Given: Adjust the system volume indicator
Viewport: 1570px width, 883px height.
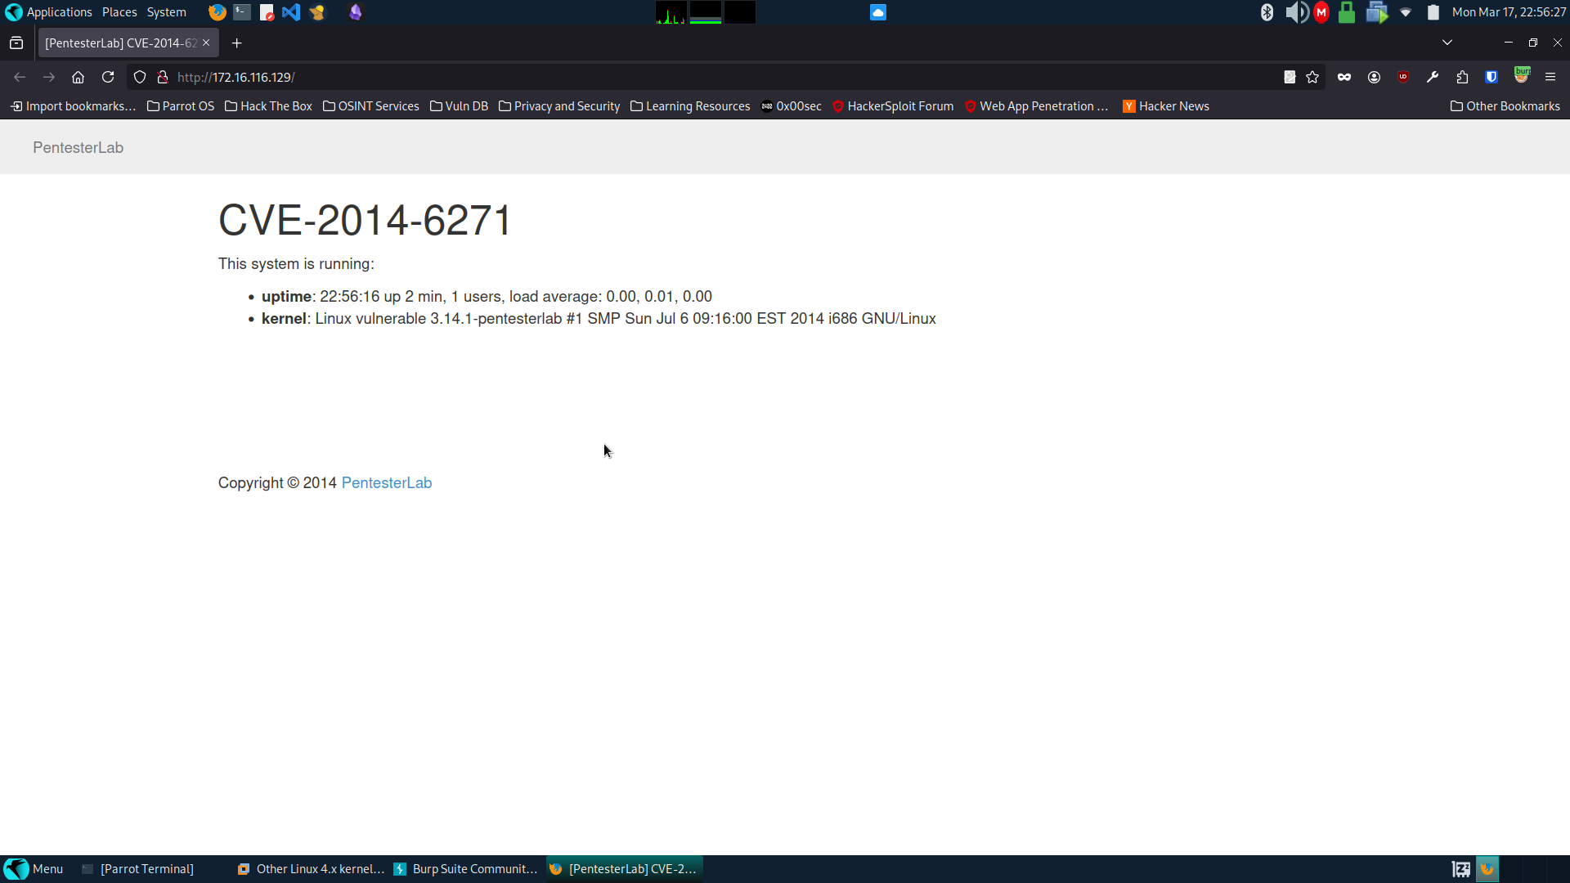Looking at the screenshot, I should [1298, 12].
